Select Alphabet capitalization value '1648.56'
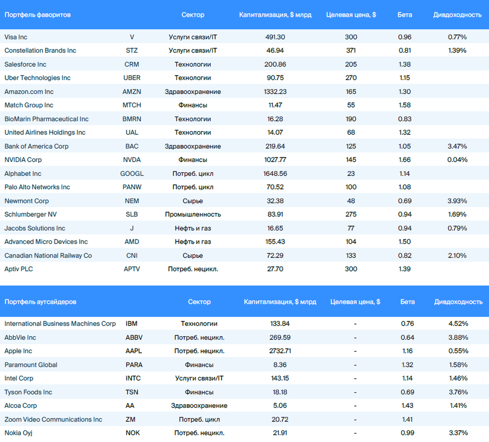 275,173
